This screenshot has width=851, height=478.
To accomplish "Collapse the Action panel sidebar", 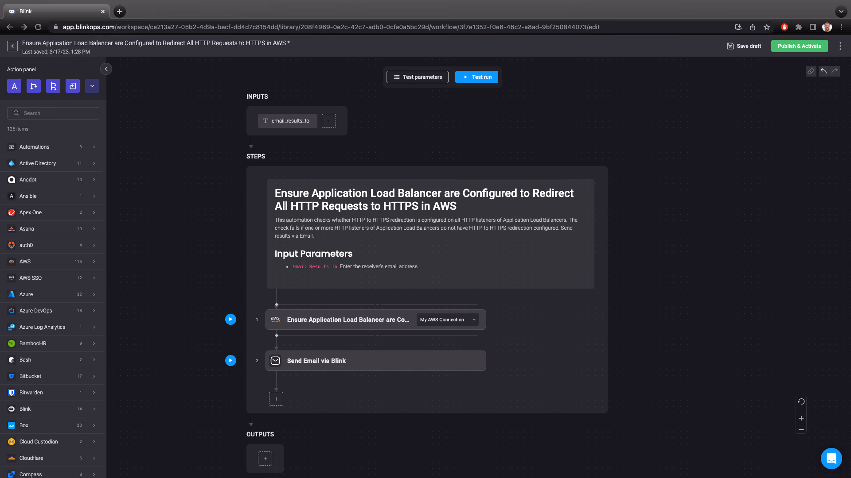I will 106,69.
